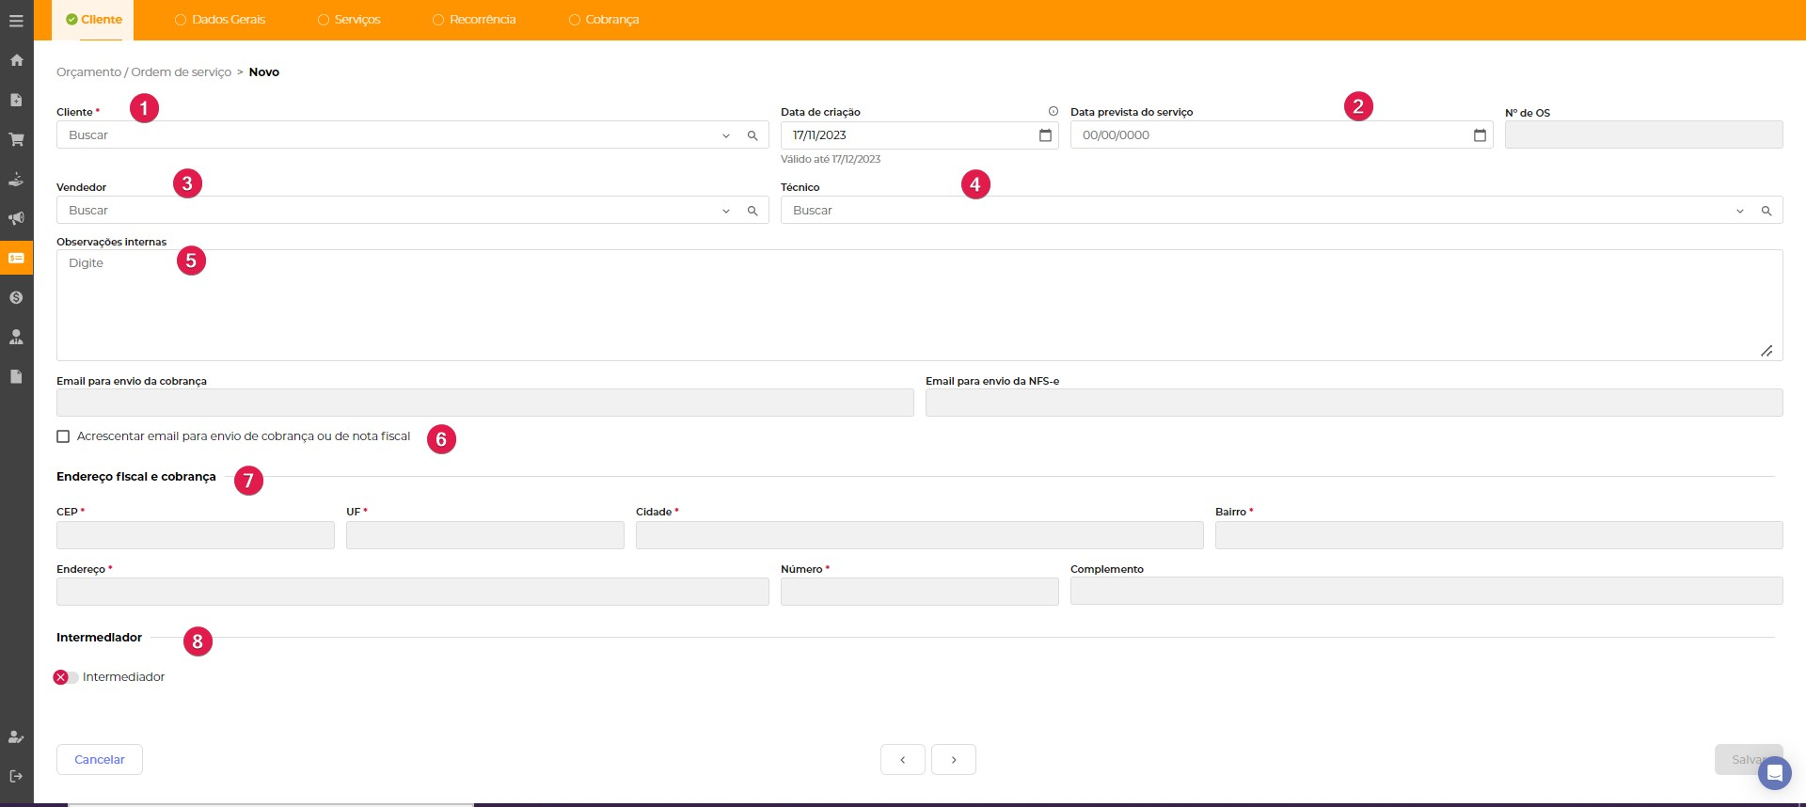The width and height of the screenshot is (1806, 807).
Task: Expand the Vendedor dropdown arrow
Action: [x=726, y=211]
